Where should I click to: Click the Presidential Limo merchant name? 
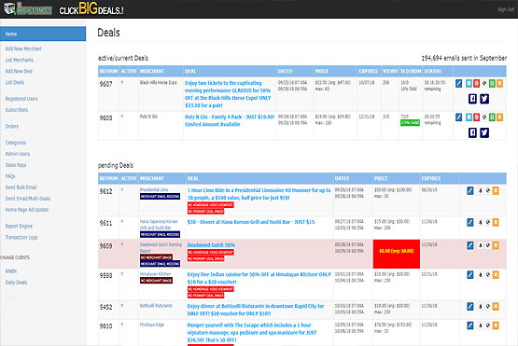154,190
